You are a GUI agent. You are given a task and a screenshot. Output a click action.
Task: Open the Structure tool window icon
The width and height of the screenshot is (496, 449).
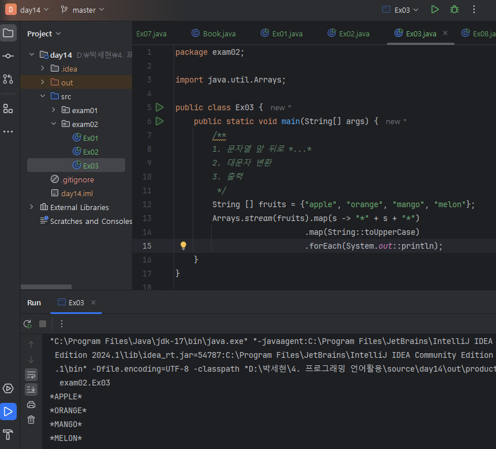click(8, 108)
